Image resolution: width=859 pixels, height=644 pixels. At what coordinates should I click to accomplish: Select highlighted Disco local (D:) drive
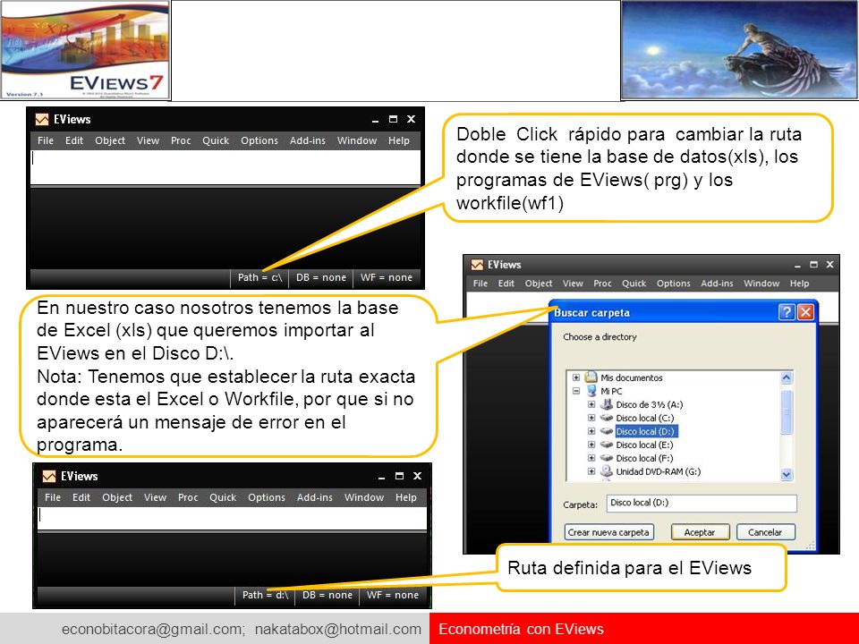click(x=645, y=431)
